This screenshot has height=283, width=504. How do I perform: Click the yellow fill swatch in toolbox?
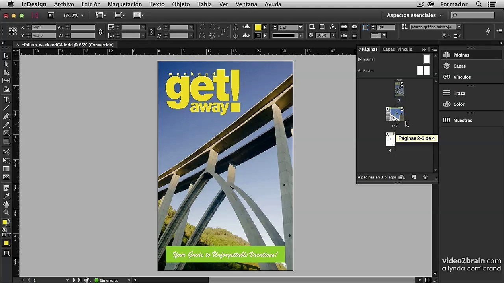coord(5,222)
